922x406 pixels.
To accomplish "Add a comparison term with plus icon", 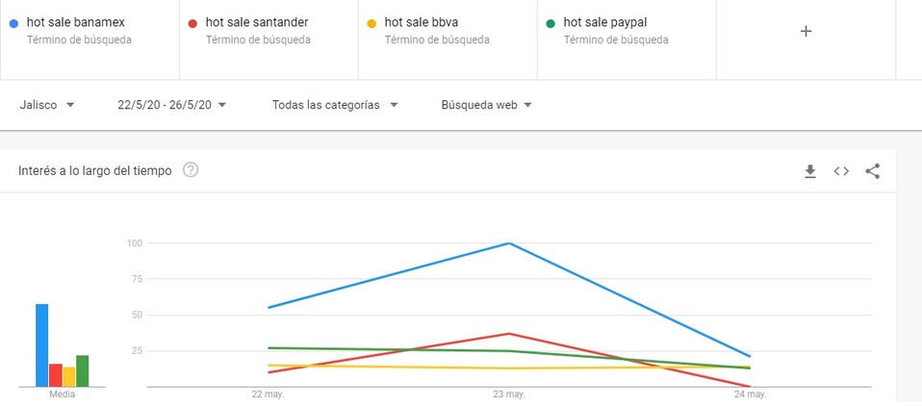I will coord(807,31).
